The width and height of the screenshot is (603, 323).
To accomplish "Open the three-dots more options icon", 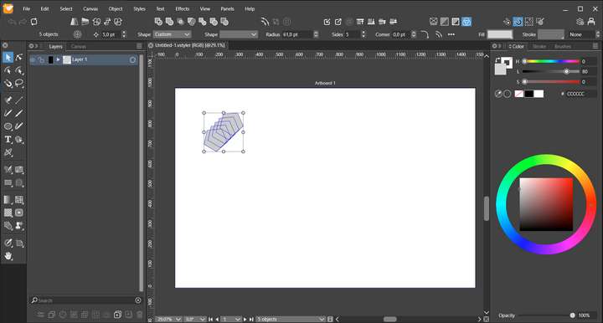I will tap(451, 34).
